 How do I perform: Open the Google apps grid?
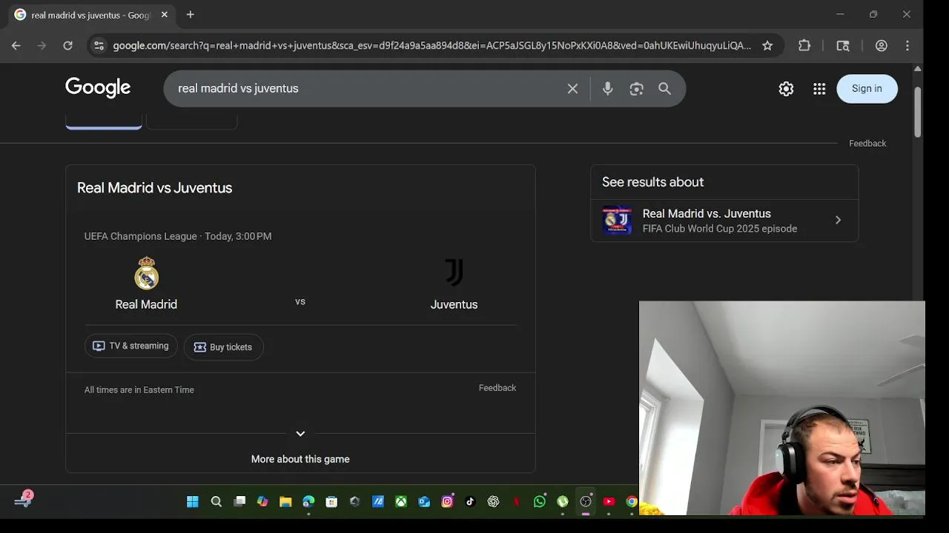click(819, 89)
